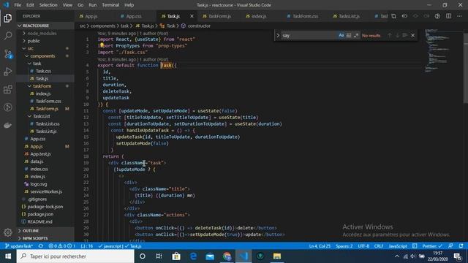This screenshot has width=468, height=263.
Task: Change file encoding UTF-8
Action: pos(363,246)
